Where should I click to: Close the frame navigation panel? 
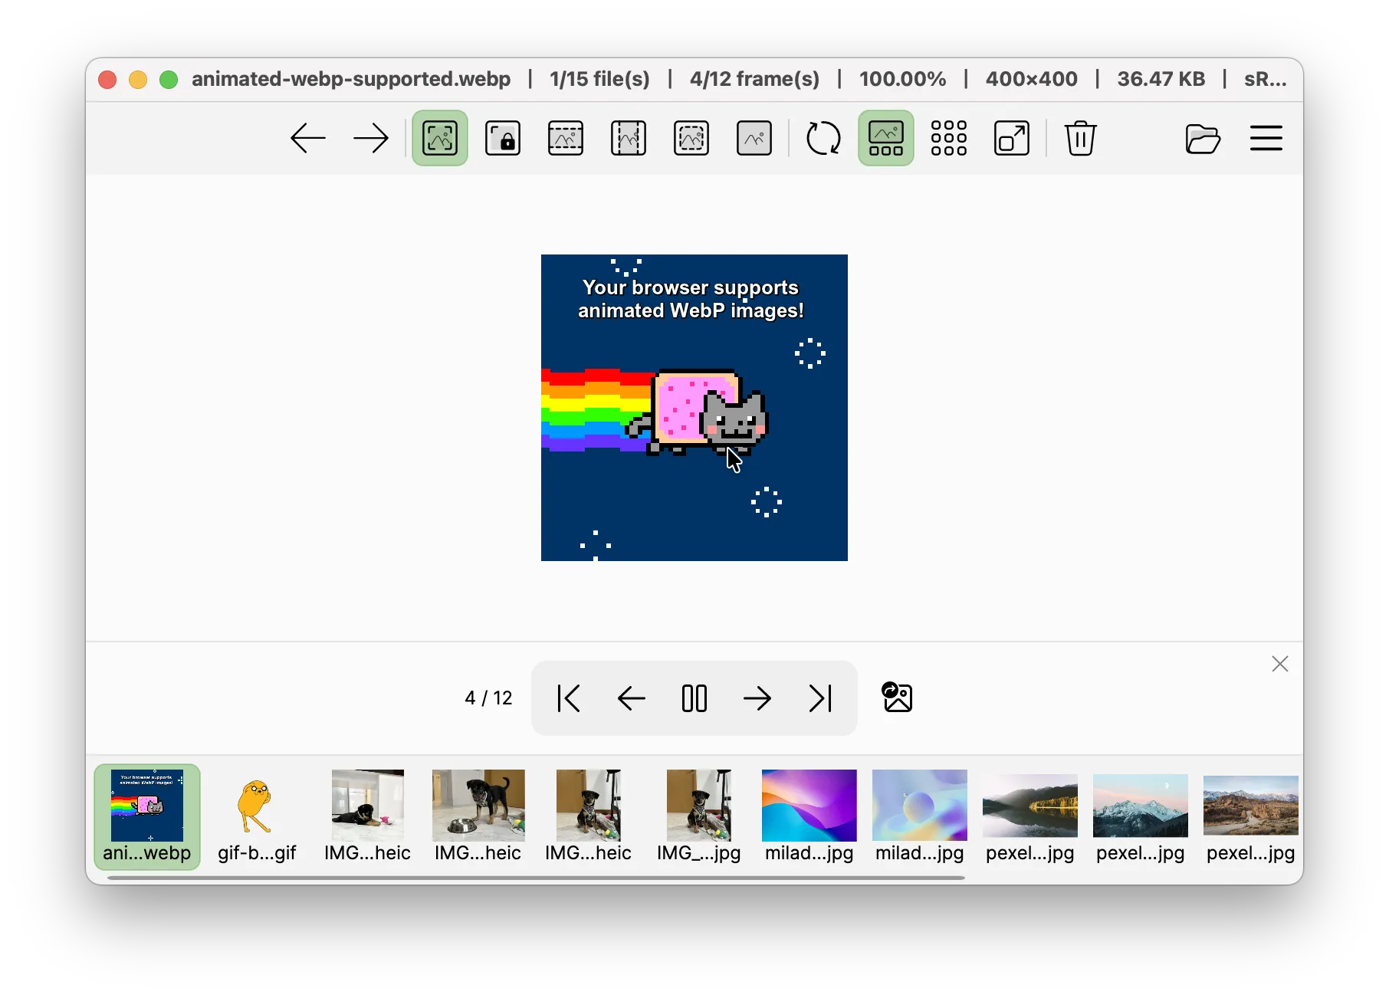(x=1280, y=664)
